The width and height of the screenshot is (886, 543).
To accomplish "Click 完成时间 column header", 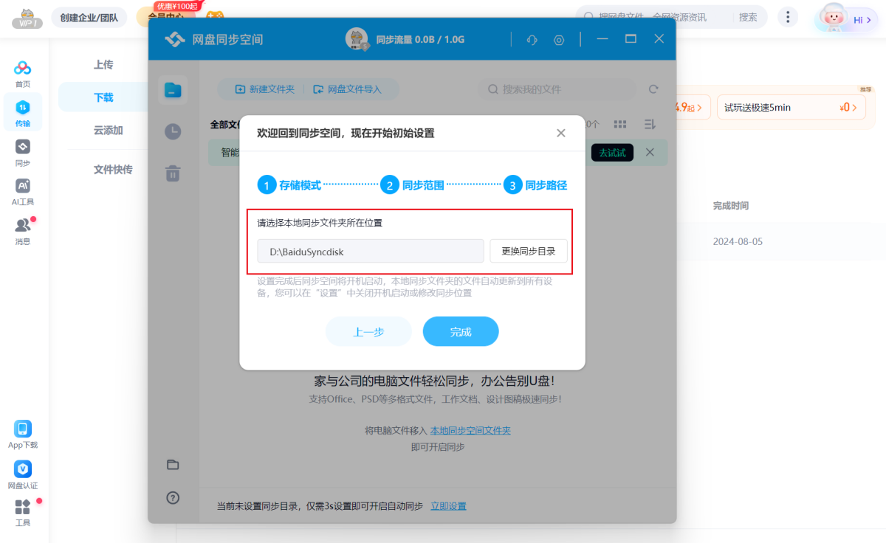I will (x=731, y=205).
